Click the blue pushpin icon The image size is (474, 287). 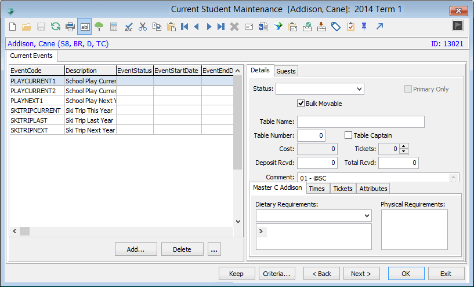(x=364, y=27)
